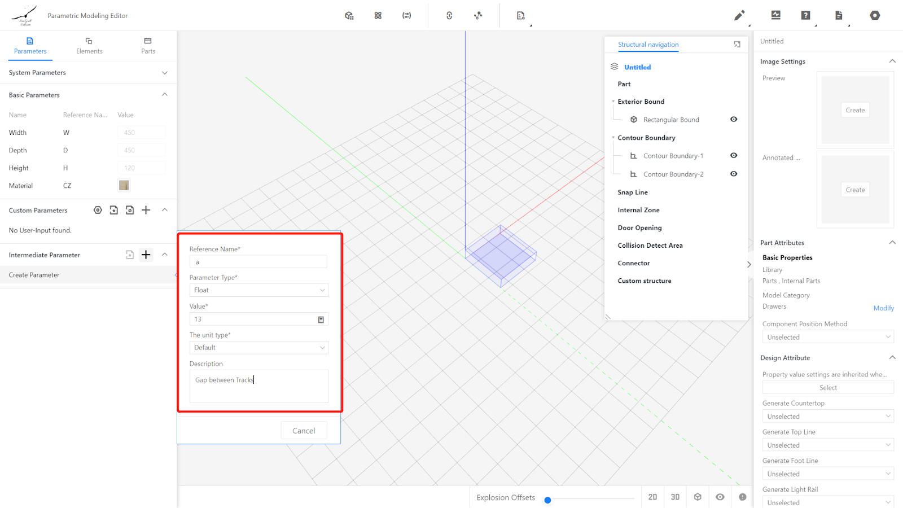Open the Parameter Type dropdown
This screenshot has width=903, height=508.
tap(258, 290)
